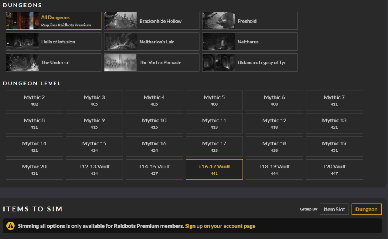The width and height of the screenshot is (388, 239).
Task: Pick the Halls of Infusion dungeon image
Action: [23, 42]
